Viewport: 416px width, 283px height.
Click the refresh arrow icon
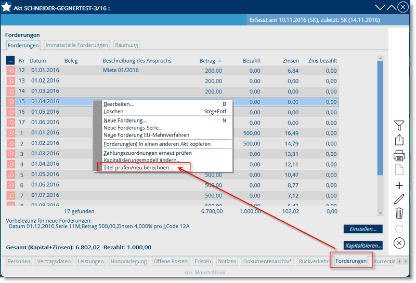click(x=399, y=228)
